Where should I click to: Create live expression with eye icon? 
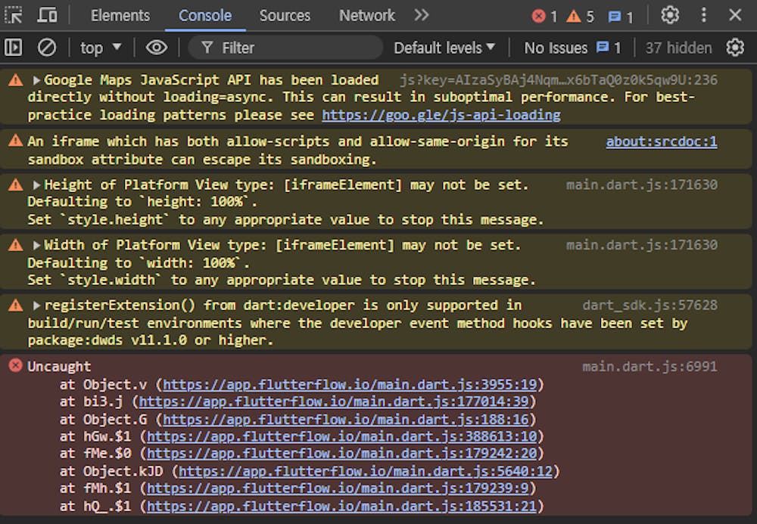coord(156,48)
